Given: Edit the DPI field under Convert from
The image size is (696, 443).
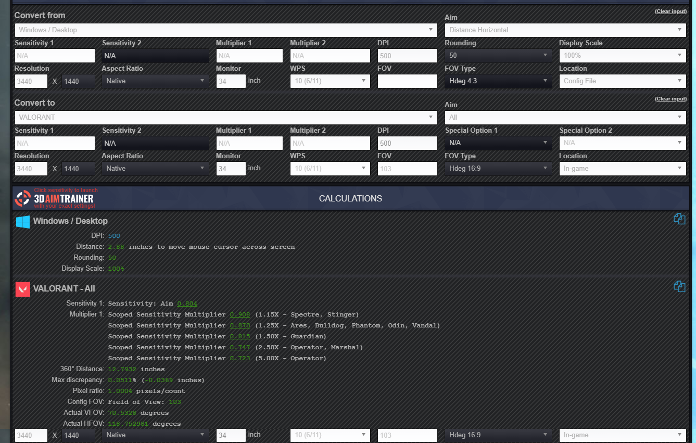Looking at the screenshot, I should click(408, 56).
